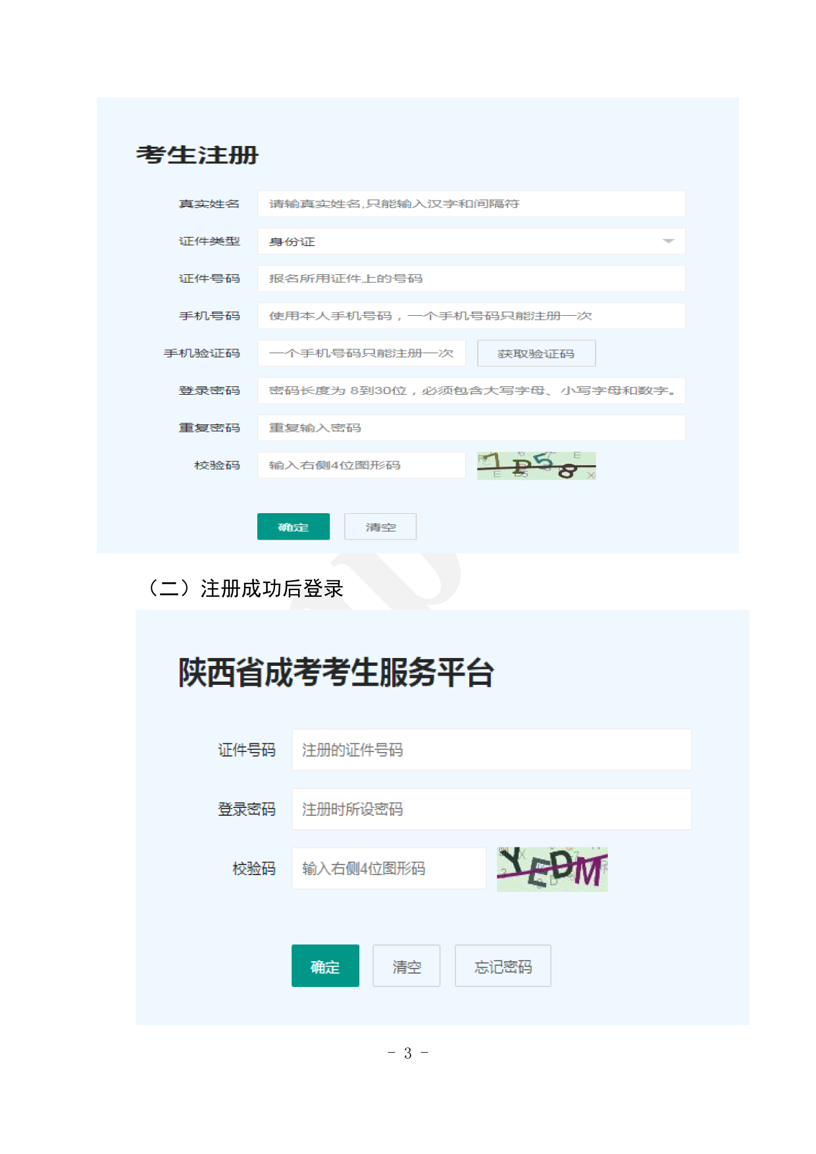Focus the registration form's 证件号码 field
This screenshot has width=816, height=1154.
click(x=471, y=278)
